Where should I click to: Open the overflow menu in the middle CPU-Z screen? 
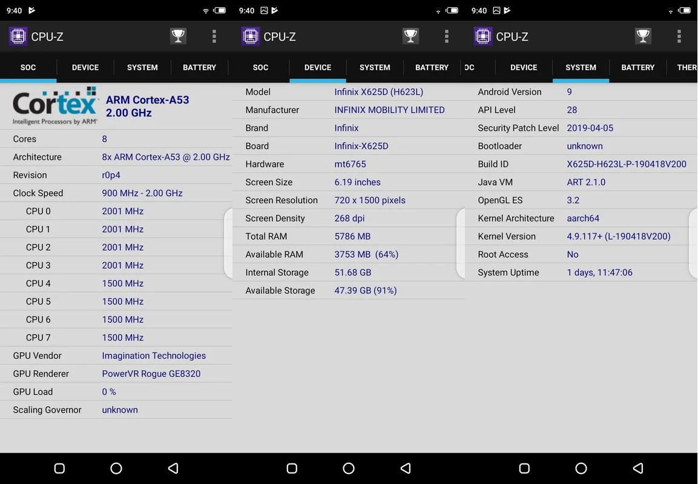(x=447, y=36)
